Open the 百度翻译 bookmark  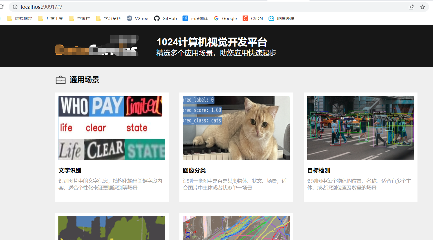[x=195, y=18]
